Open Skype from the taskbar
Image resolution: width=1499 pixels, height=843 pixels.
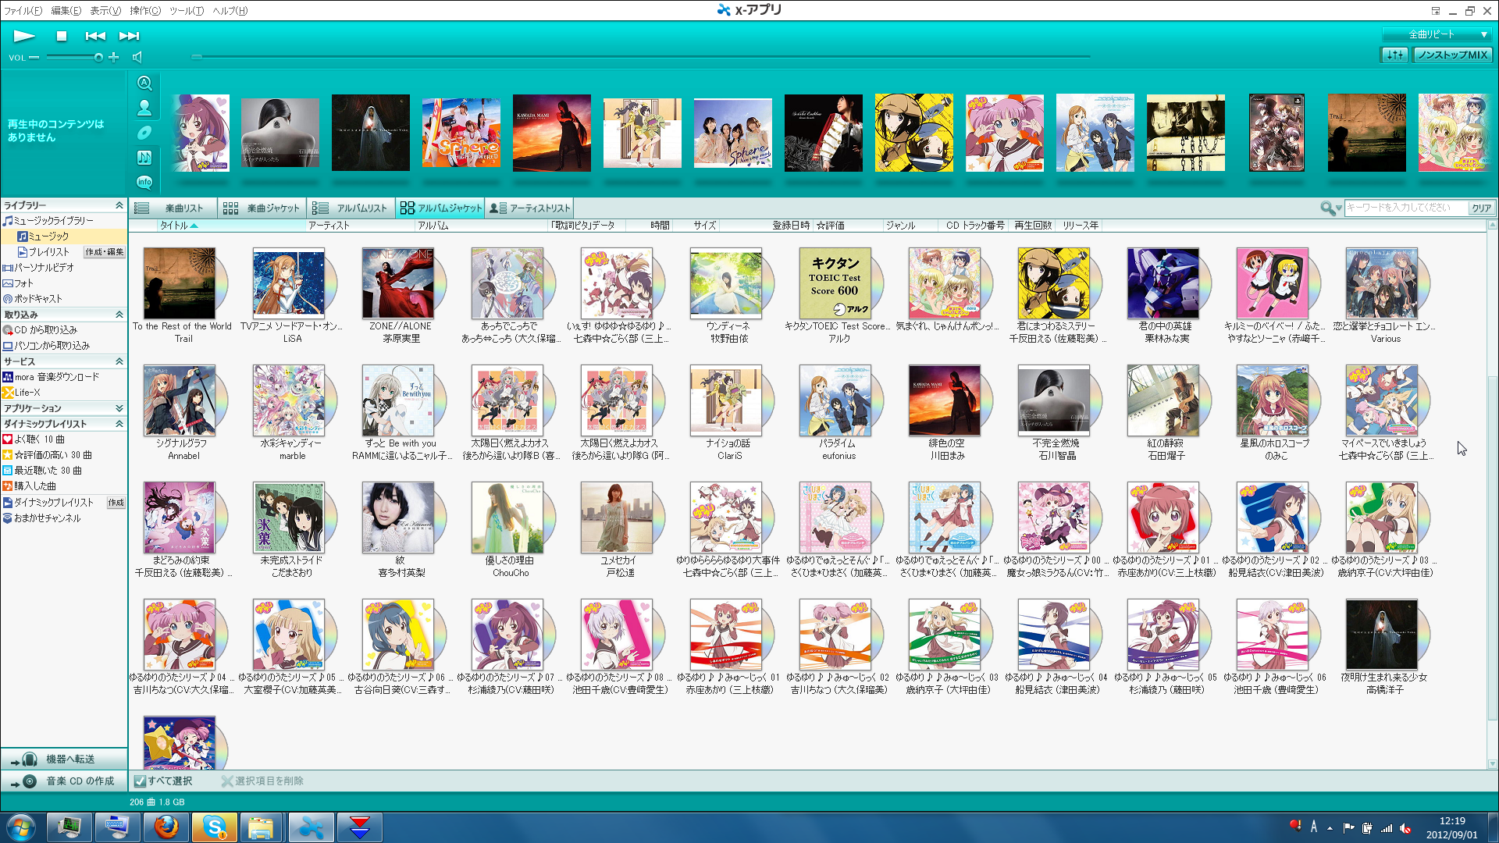point(214,827)
